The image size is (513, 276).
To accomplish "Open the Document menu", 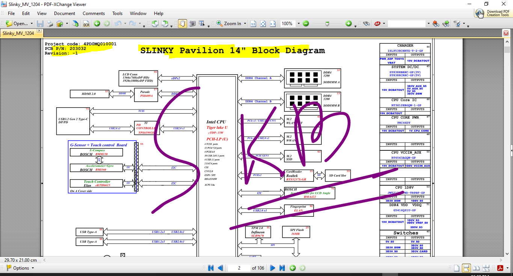I will click(65, 13).
